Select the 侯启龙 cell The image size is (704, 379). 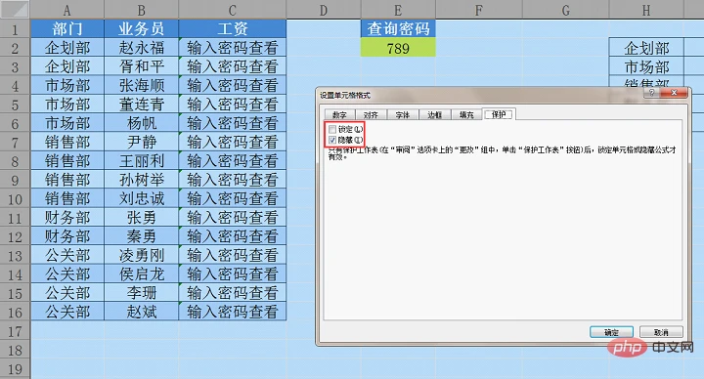(141, 274)
